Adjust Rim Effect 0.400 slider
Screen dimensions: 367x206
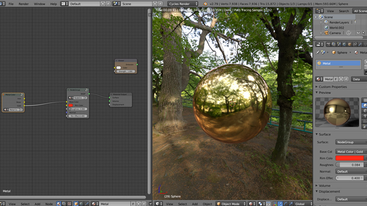(x=350, y=178)
